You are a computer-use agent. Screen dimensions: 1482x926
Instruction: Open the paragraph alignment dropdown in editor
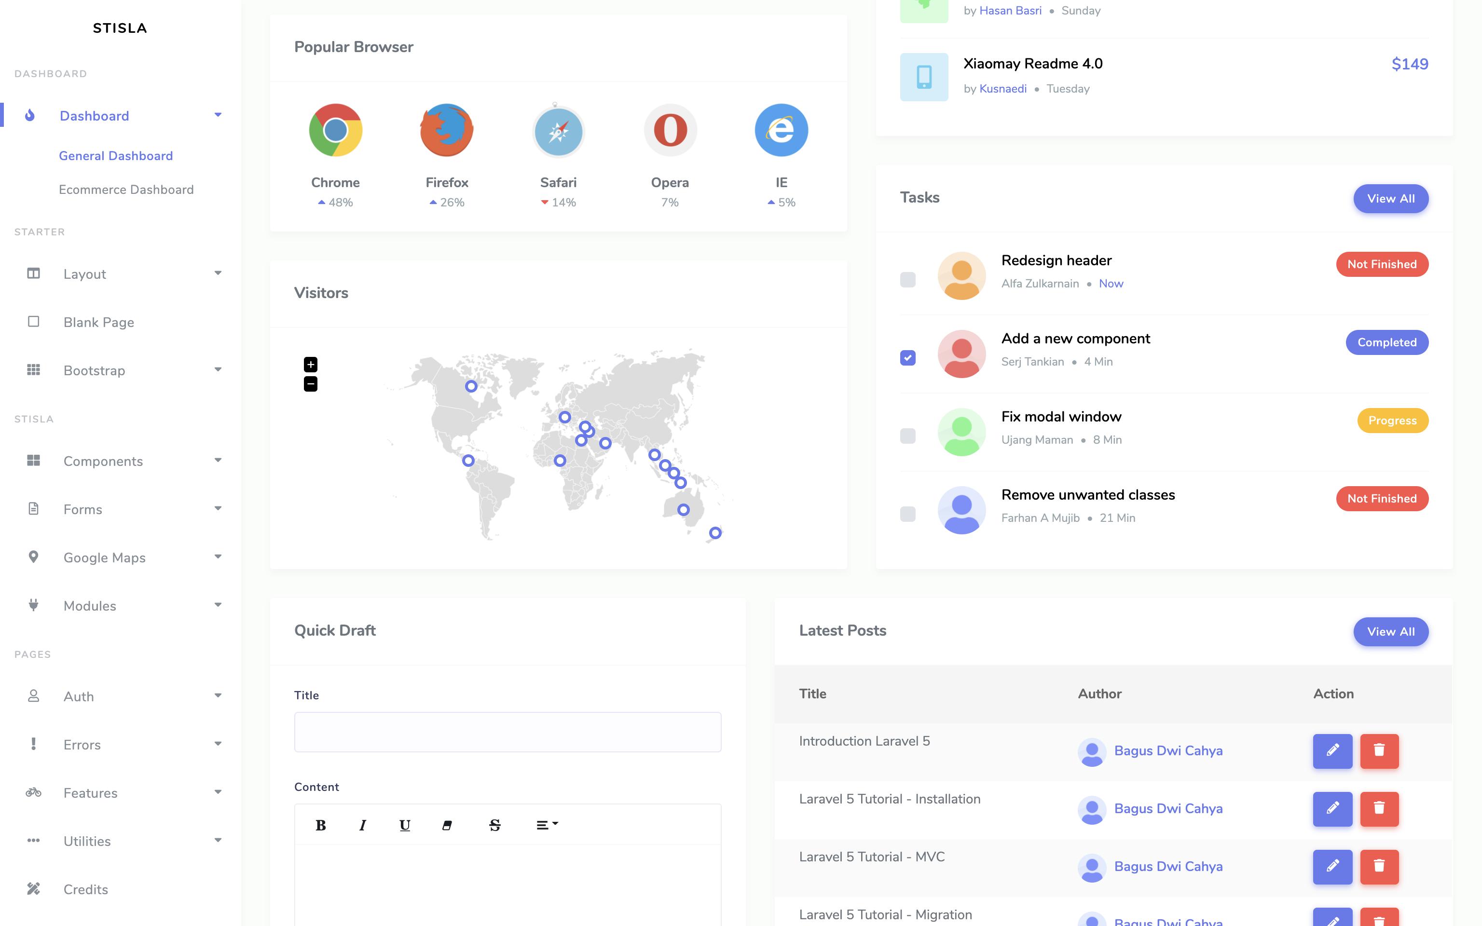(547, 825)
